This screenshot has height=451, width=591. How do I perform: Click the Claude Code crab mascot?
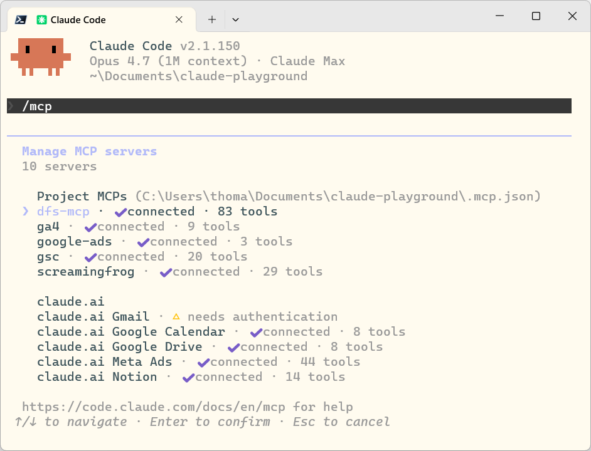(41, 57)
